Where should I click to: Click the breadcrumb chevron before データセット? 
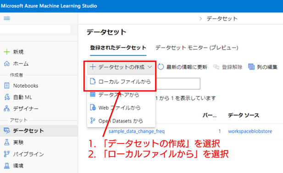pos(200,19)
